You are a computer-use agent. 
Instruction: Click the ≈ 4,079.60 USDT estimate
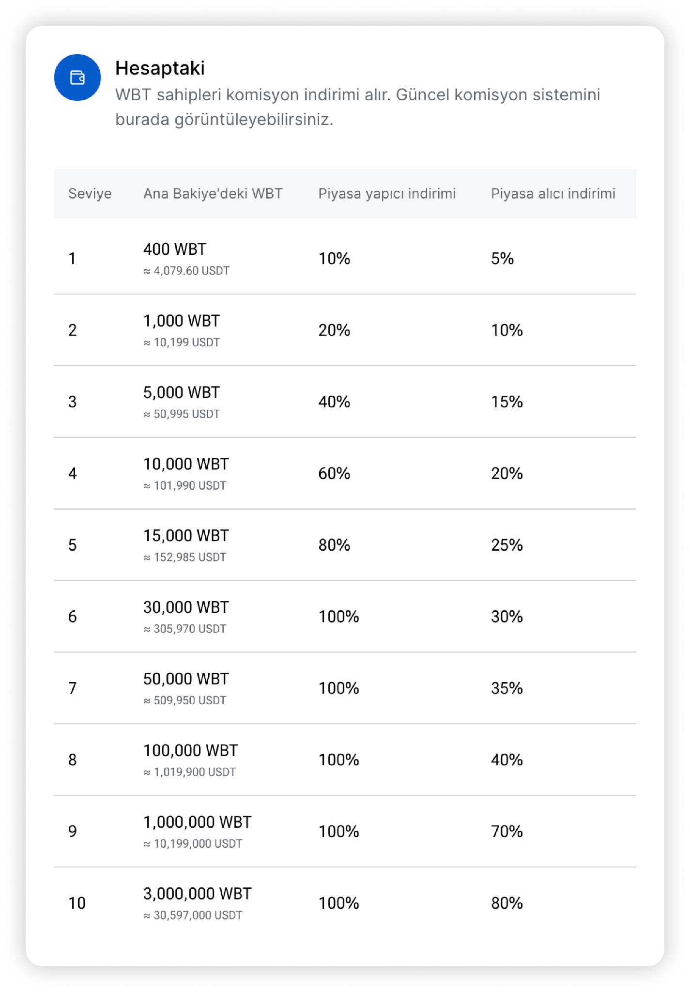tap(186, 271)
